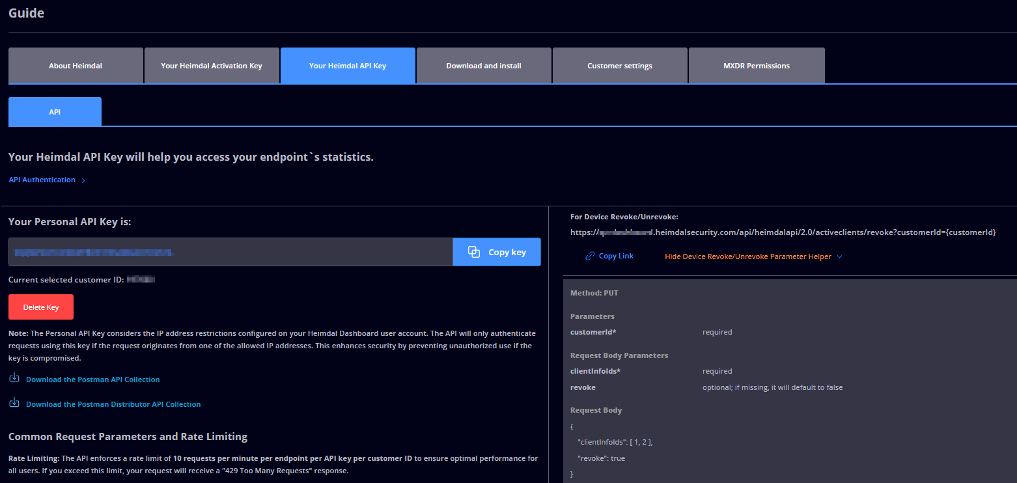Open the About Heimdal tab
The height and width of the screenshot is (483, 1017).
pos(76,66)
